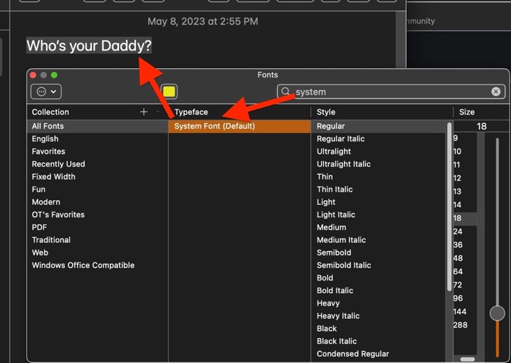Choose the Light style
Image resolution: width=511 pixels, height=363 pixels.
379,202
